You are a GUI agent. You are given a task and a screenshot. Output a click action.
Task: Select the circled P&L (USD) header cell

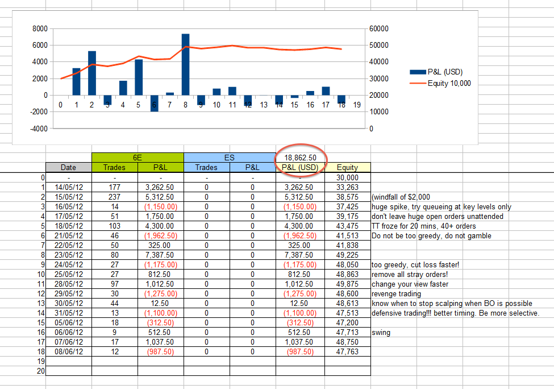click(300, 167)
